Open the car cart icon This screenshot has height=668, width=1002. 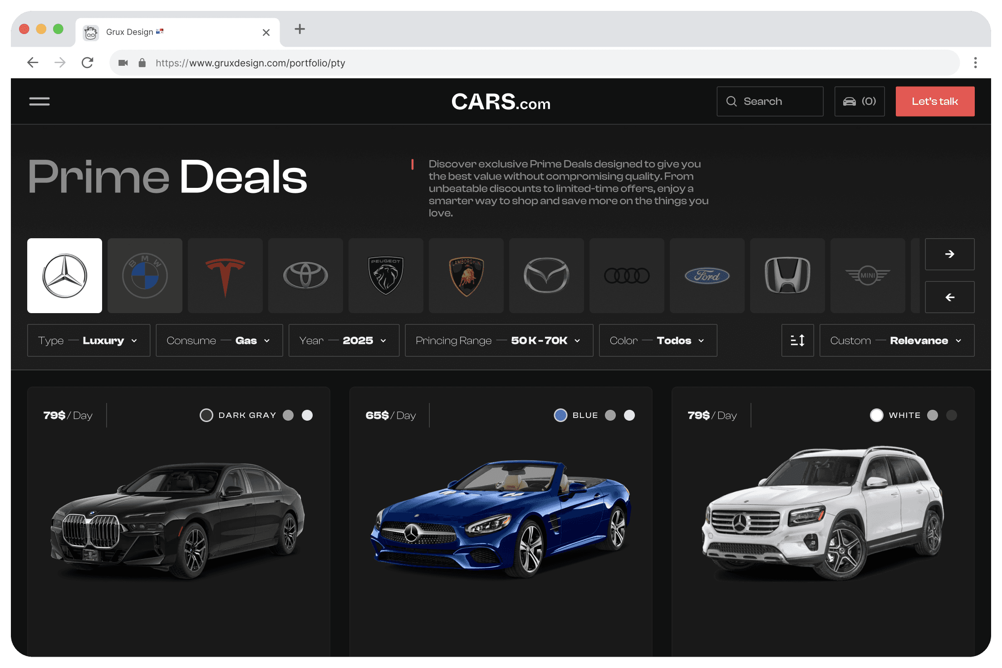[x=860, y=101]
